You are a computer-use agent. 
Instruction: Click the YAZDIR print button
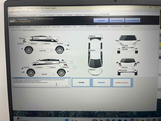coord(81,83)
